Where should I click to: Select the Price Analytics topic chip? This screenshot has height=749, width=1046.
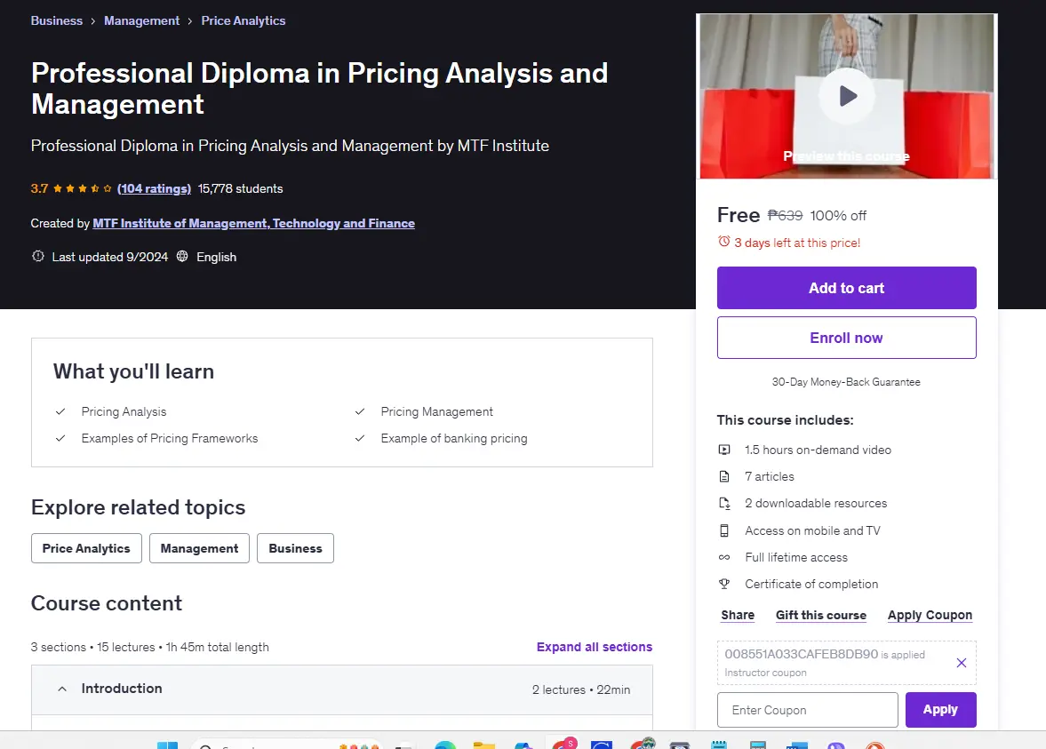[86, 548]
